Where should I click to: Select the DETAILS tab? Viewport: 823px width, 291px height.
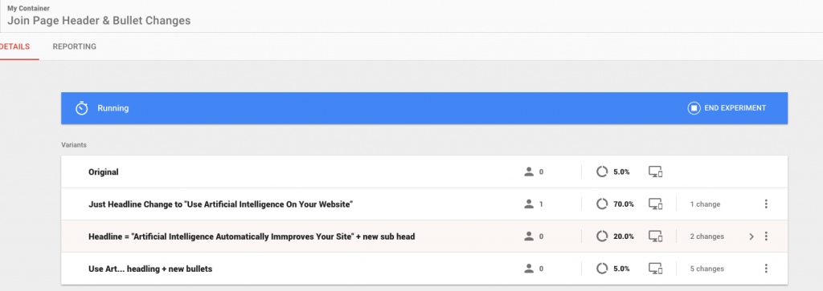[14, 46]
